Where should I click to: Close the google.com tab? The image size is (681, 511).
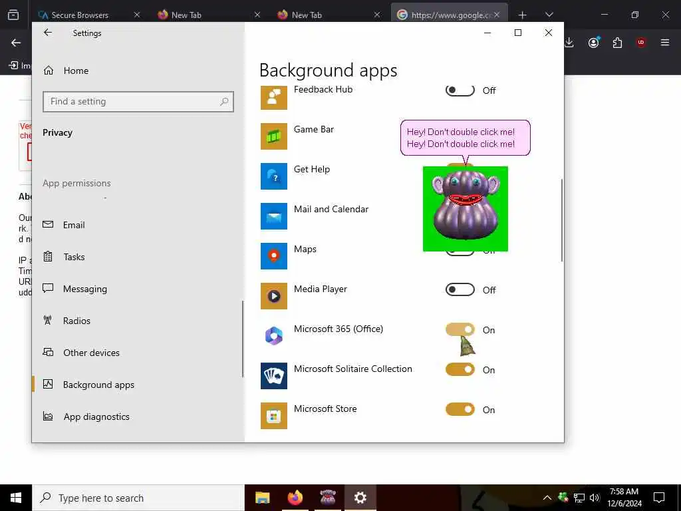point(497,15)
